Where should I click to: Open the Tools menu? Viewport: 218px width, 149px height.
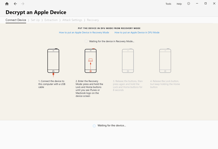point(168,4)
